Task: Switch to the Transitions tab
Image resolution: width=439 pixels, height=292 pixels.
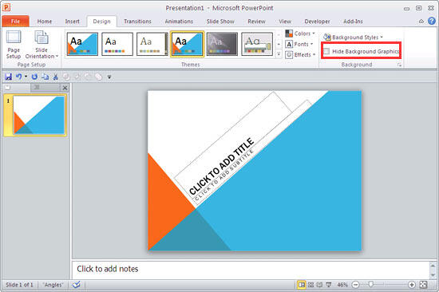Action: (137, 22)
